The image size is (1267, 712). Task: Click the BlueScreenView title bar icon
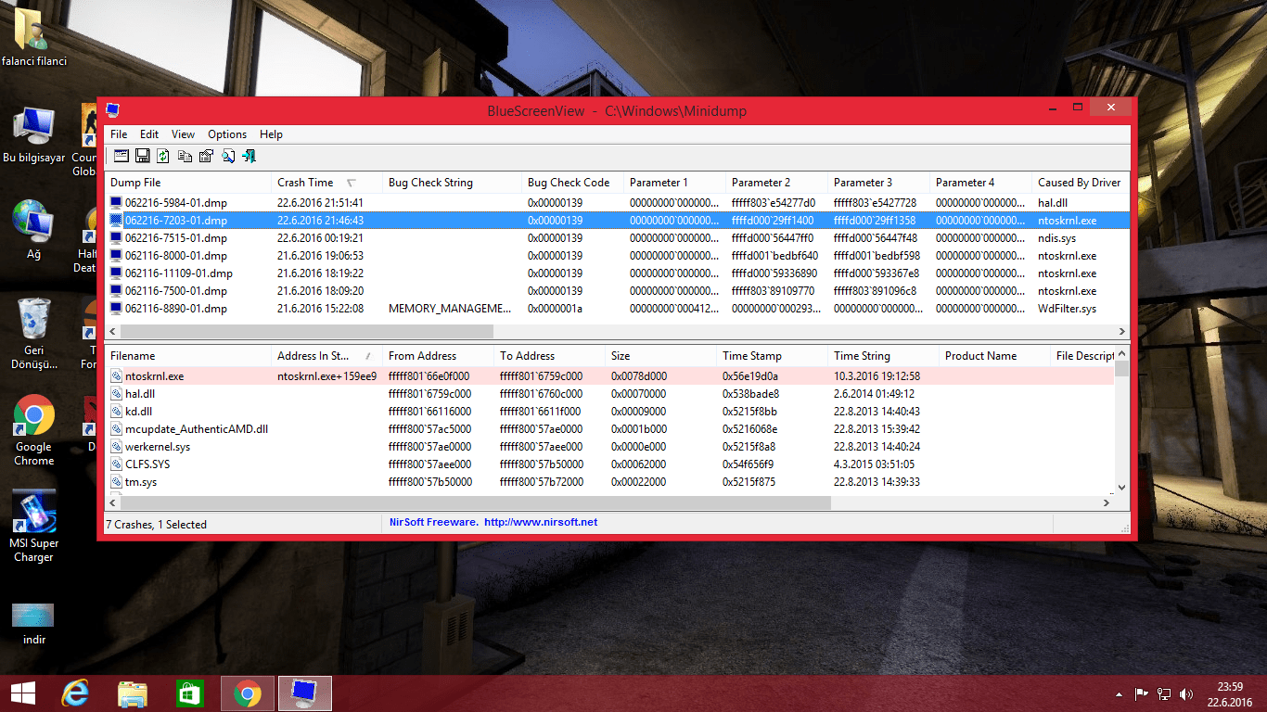pos(112,110)
